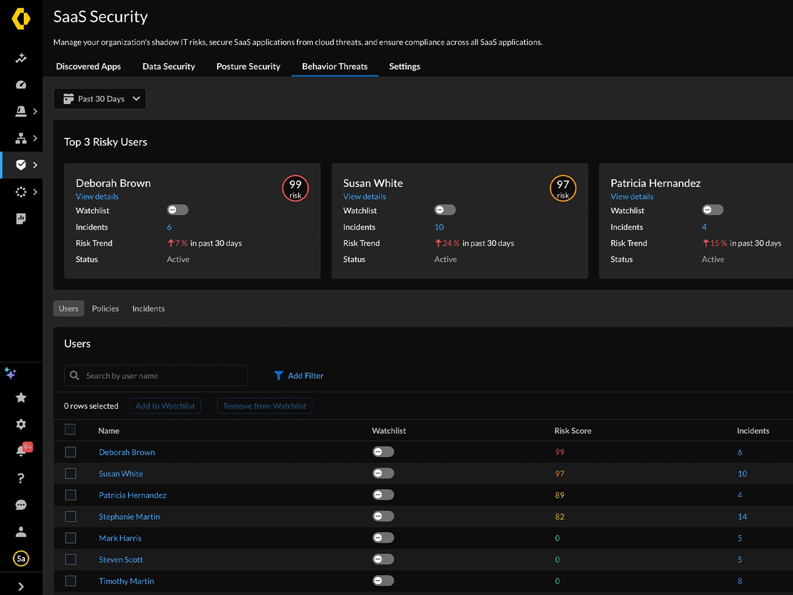Click the activity trends icon in sidebar
Screen dimensions: 793x595
pos(21,58)
